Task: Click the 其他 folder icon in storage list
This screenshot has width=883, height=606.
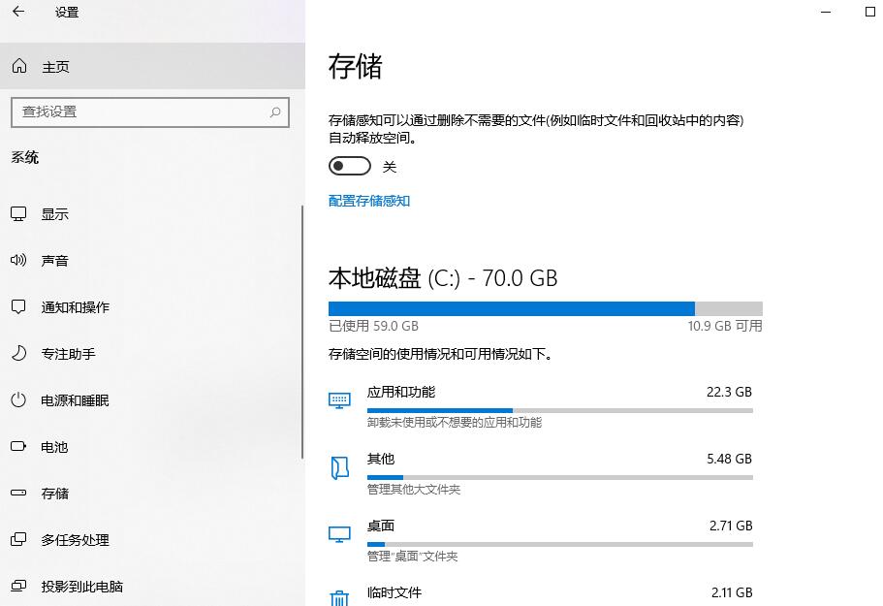Action: point(339,466)
